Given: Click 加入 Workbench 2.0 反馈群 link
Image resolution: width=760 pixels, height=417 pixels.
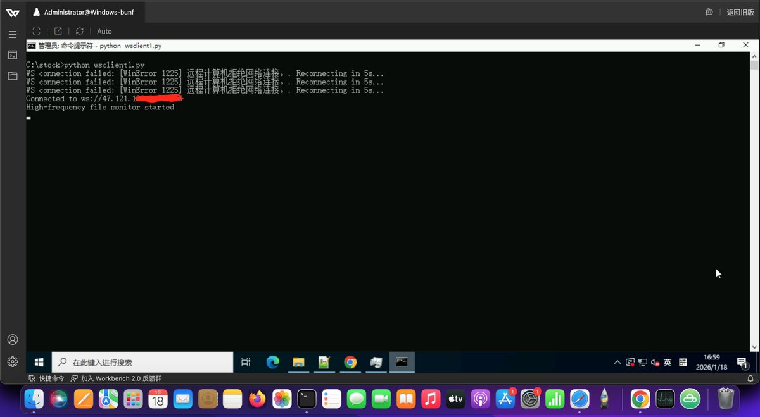Looking at the screenshot, I should [x=116, y=378].
